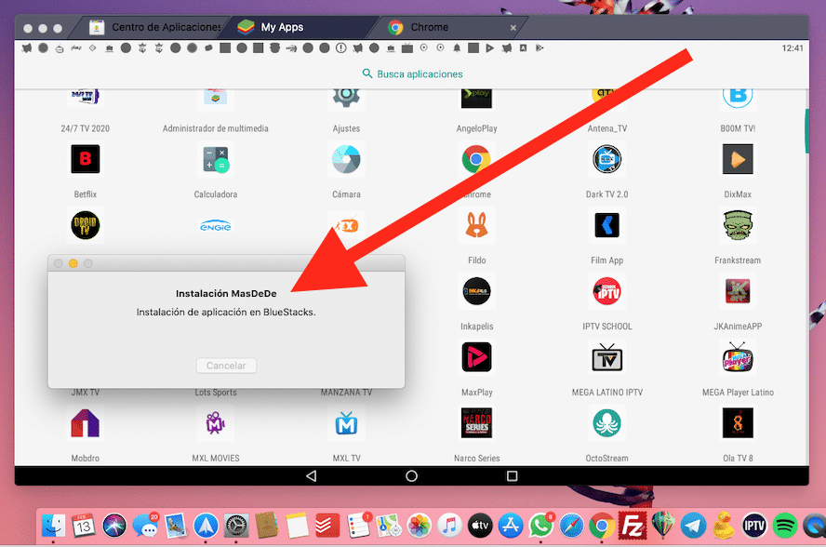Launch Dark TV 2.0
Viewport: 826px width, 547px height.
pos(607,159)
